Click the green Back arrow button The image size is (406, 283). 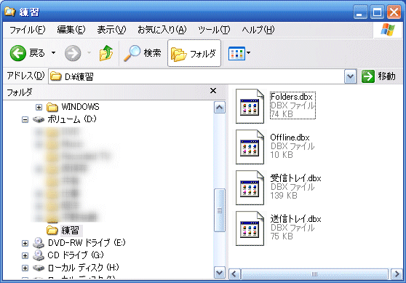point(18,53)
